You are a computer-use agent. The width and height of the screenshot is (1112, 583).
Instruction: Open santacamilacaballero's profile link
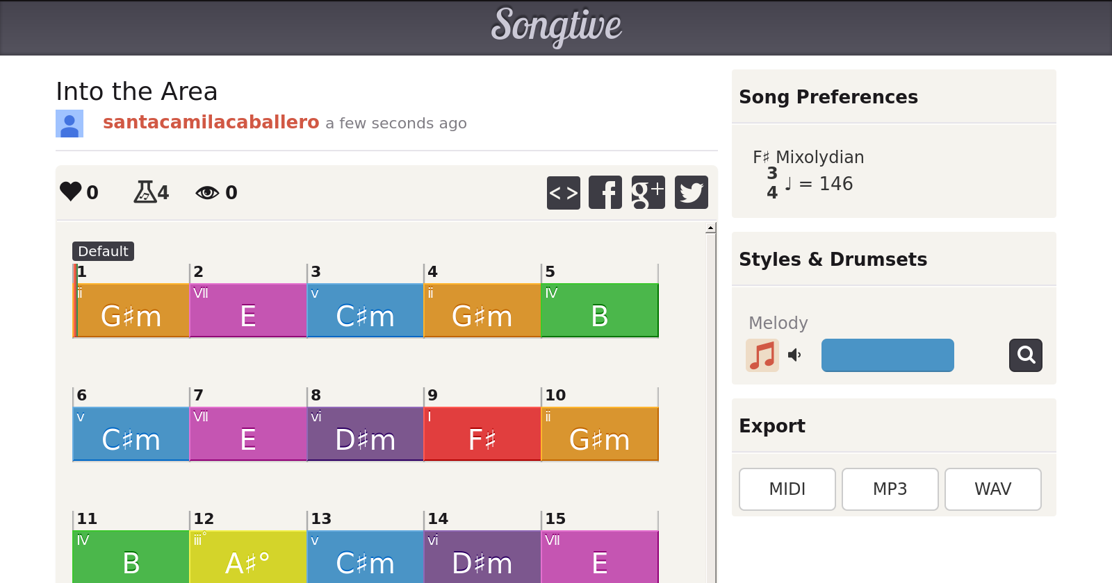[x=211, y=122]
